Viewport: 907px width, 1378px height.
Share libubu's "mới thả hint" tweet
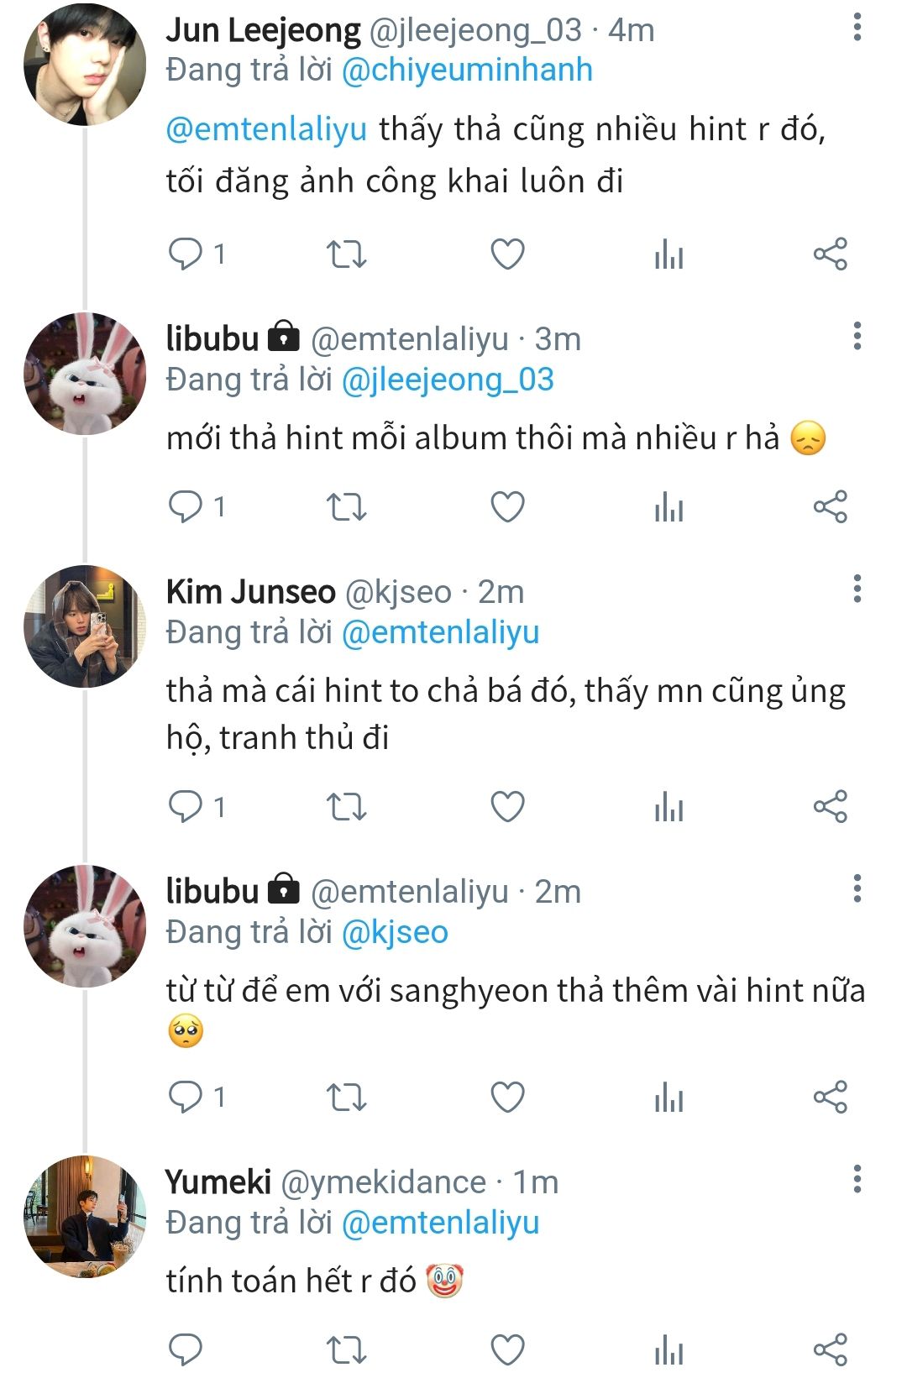(830, 507)
